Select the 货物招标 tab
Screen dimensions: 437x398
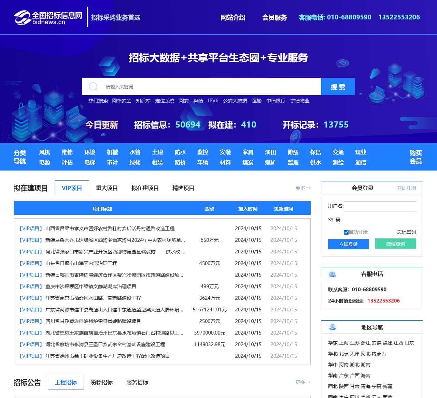(102, 382)
